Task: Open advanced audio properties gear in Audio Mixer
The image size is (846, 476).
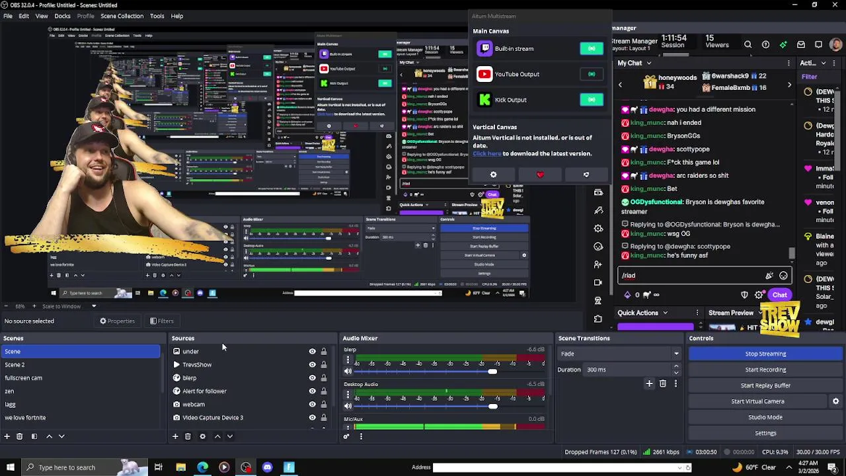Action: 346,436
